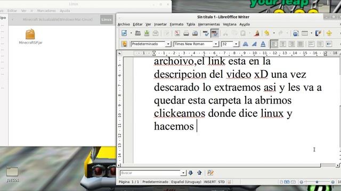The image size is (341, 191).
Task: Click the Insert table icon
Action: coord(305,33)
